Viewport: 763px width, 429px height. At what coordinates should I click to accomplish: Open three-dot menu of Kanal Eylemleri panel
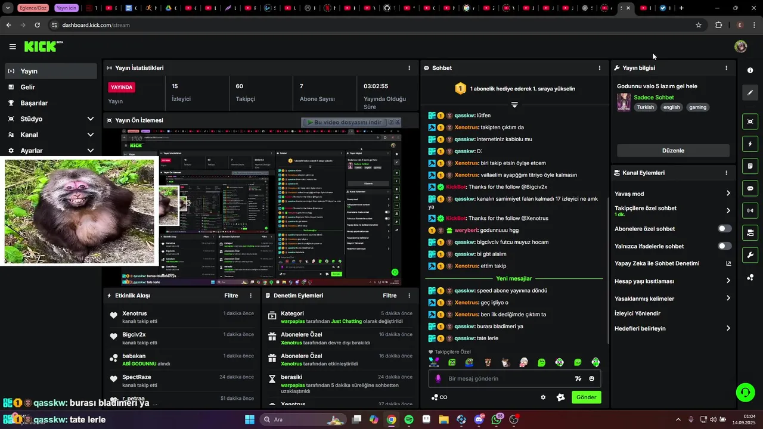click(726, 173)
